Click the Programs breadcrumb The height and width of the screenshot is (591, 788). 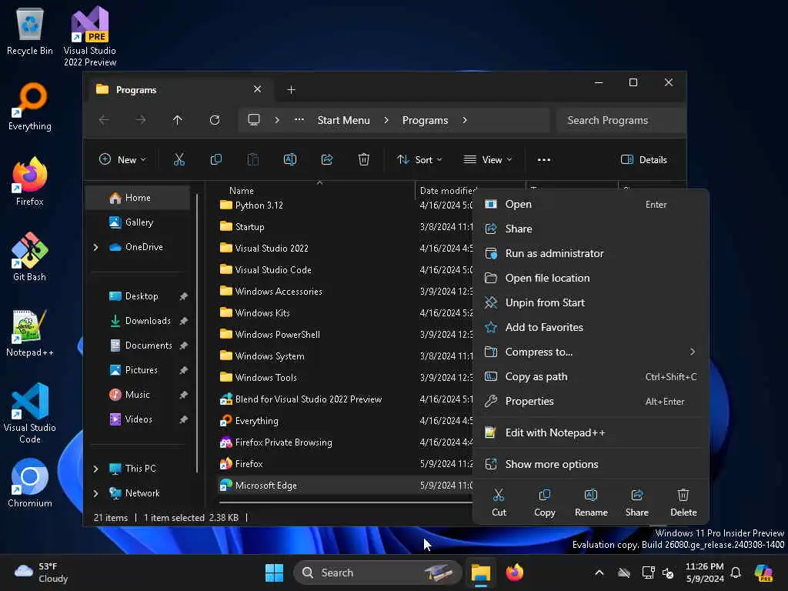tap(425, 120)
